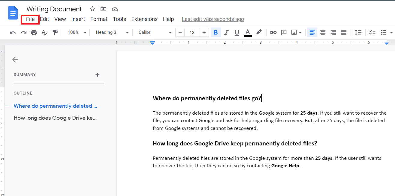Click the heading 'Where do permanently deleted files go?'
This screenshot has width=395, height=196.
(x=207, y=98)
